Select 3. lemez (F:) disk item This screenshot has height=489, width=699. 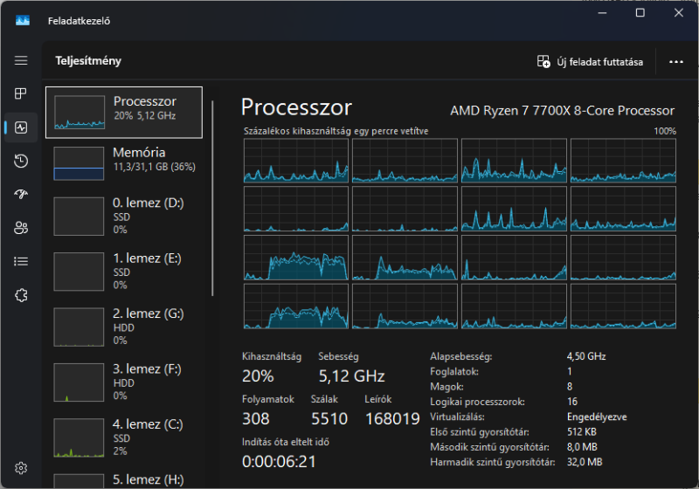pyautogui.click(x=124, y=382)
